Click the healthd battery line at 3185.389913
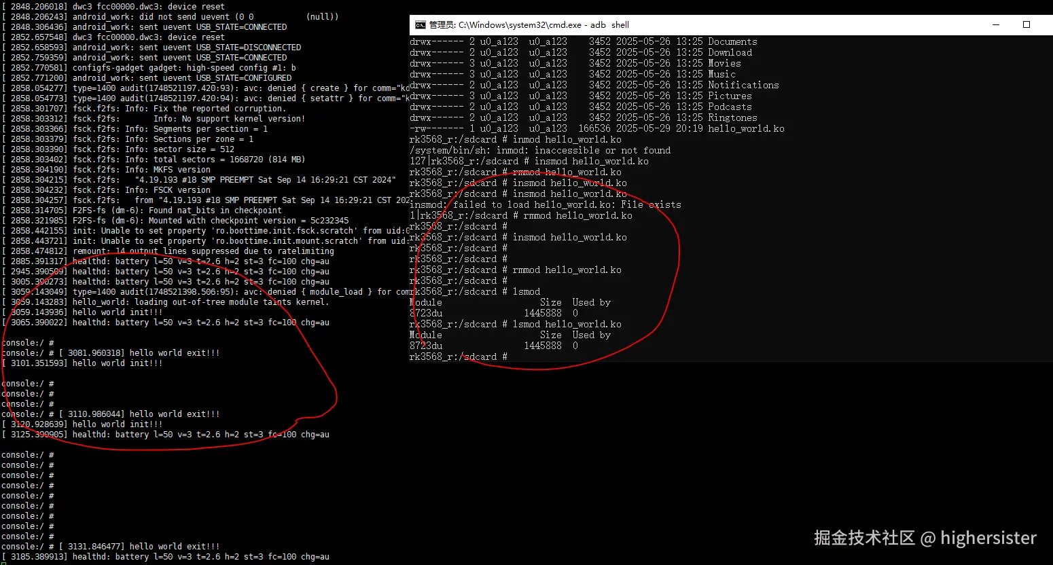Image resolution: width=1053 pixels, height=565 pixels. 165,556
